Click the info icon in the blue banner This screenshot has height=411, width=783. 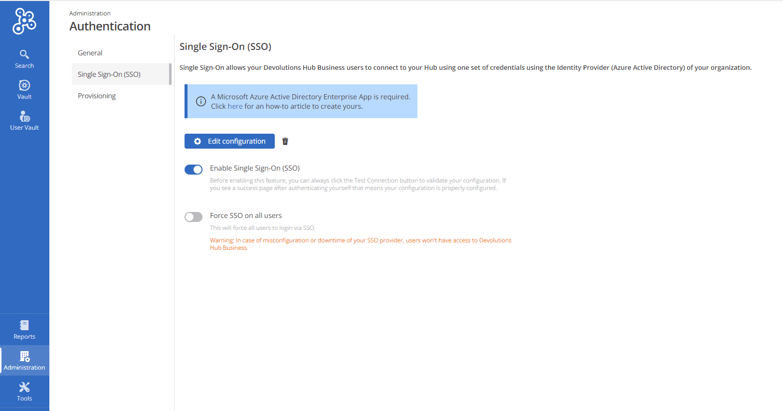click(x=201, y=101)
